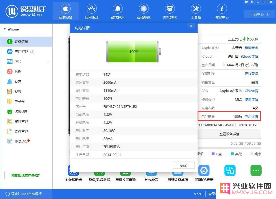This screenshot has height=199, width=276.
Task: Close the 电池详情 dialog
Action: 191,26
